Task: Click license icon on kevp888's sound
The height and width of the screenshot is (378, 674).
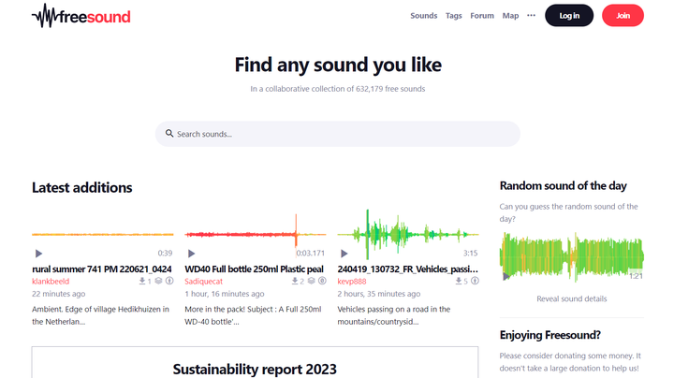Action: (x=475, y=281)
